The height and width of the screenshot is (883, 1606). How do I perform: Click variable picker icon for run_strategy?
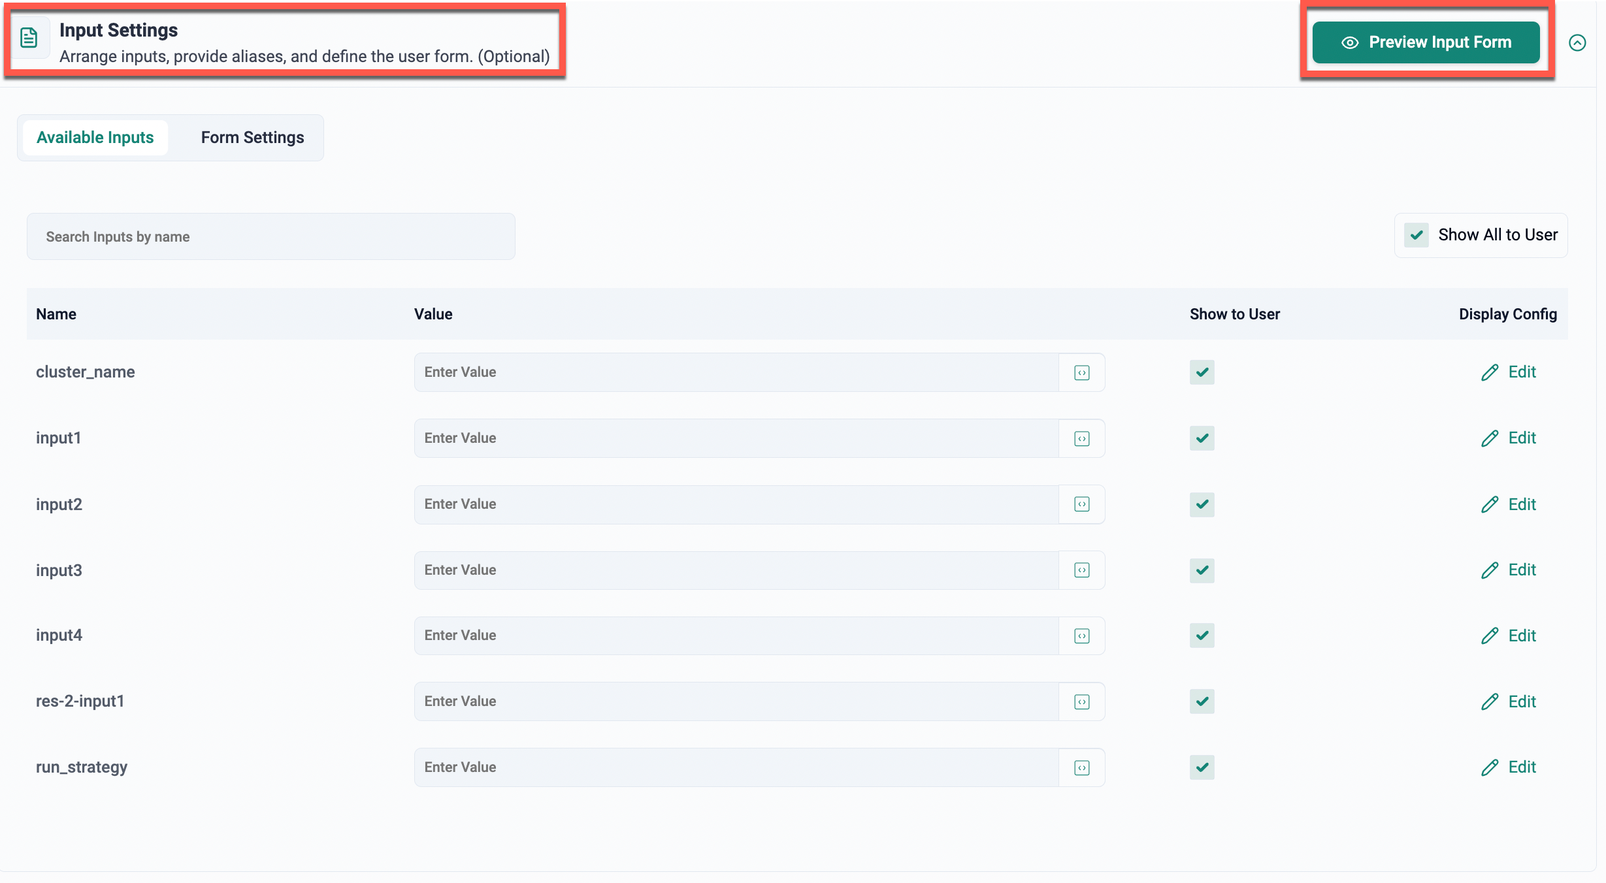pyautogui.click(x=1082, y=768)
